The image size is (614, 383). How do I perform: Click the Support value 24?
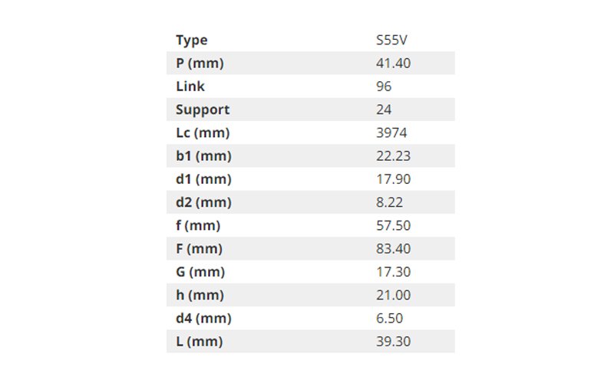pyautogui.click(x=384, y=110)
